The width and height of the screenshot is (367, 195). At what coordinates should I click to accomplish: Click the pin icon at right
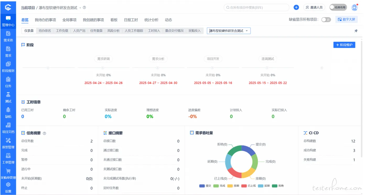point(356,31)
